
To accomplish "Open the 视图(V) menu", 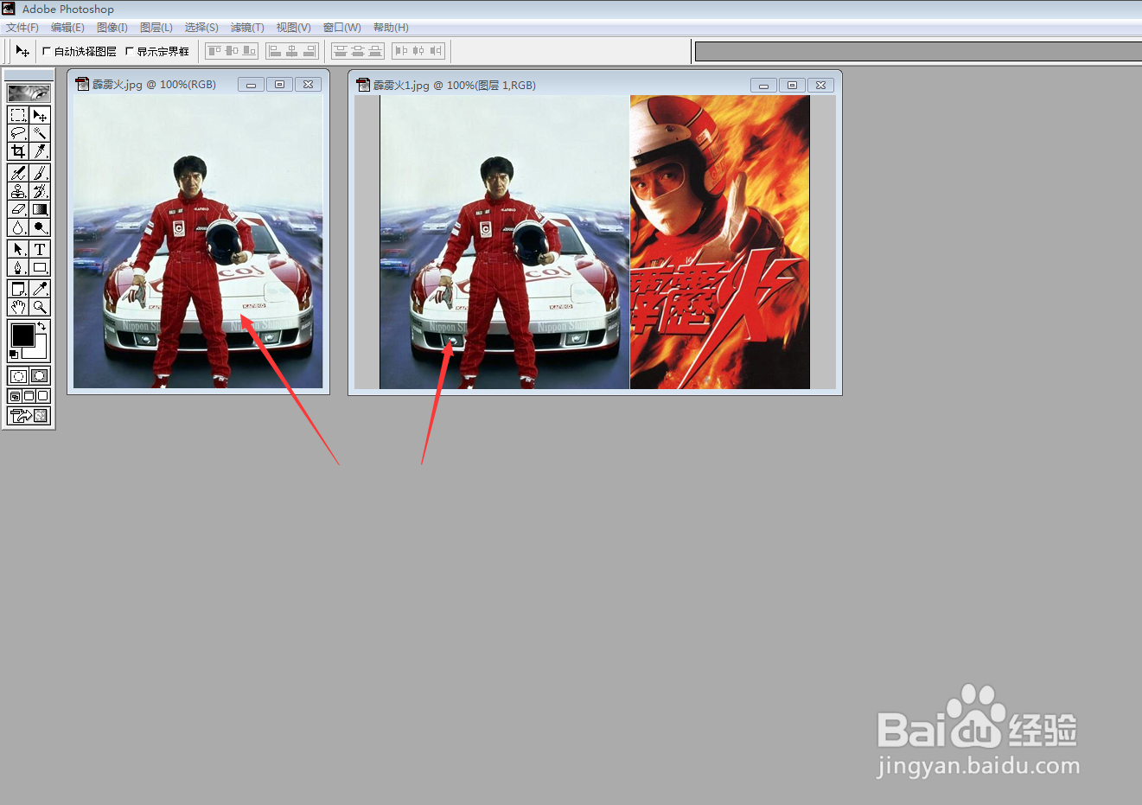I will 294,28.
